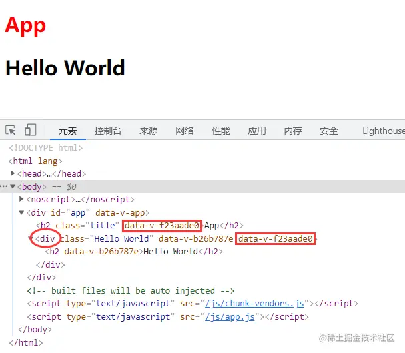Open the 性能 tab
Screen dimensions: 405x353
click(x=221, y=131)
